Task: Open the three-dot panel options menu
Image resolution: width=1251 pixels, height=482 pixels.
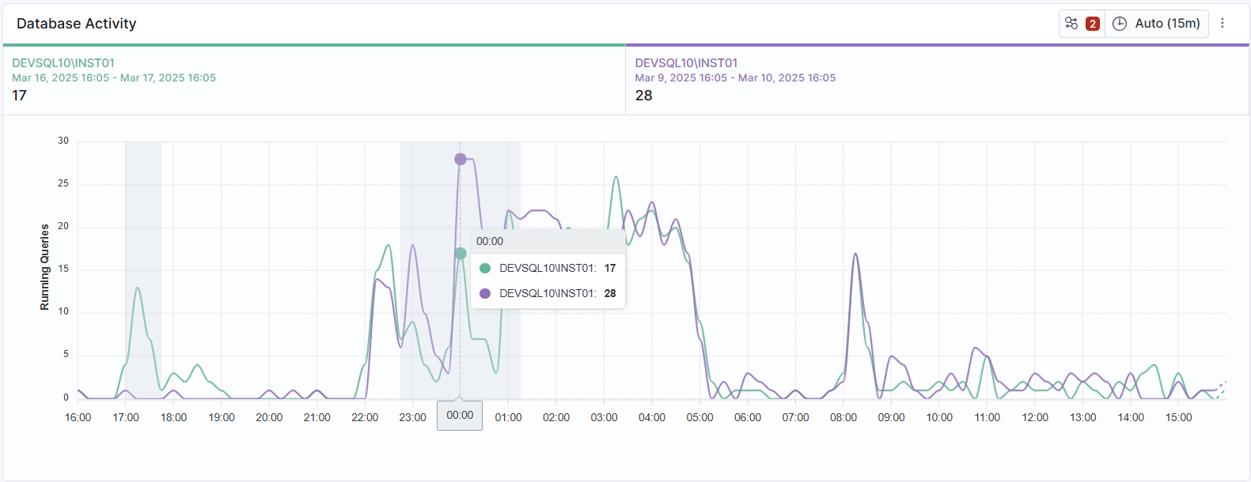Action: pyautogui.click(x=1223, y=24)
